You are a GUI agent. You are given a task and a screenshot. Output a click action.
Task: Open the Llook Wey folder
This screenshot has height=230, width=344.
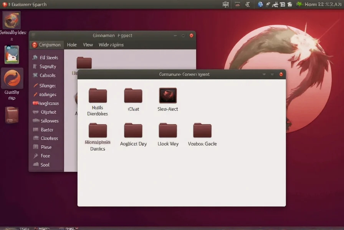click(x=168, y=131)
